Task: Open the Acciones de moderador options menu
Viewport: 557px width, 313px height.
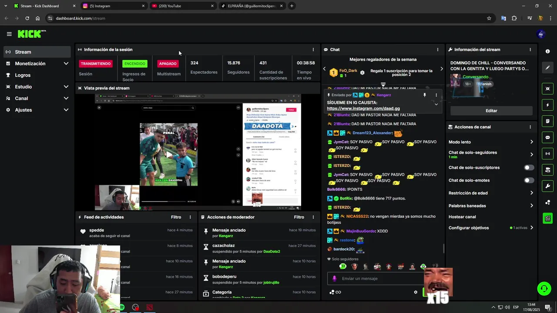Action: tap(313, 217)
